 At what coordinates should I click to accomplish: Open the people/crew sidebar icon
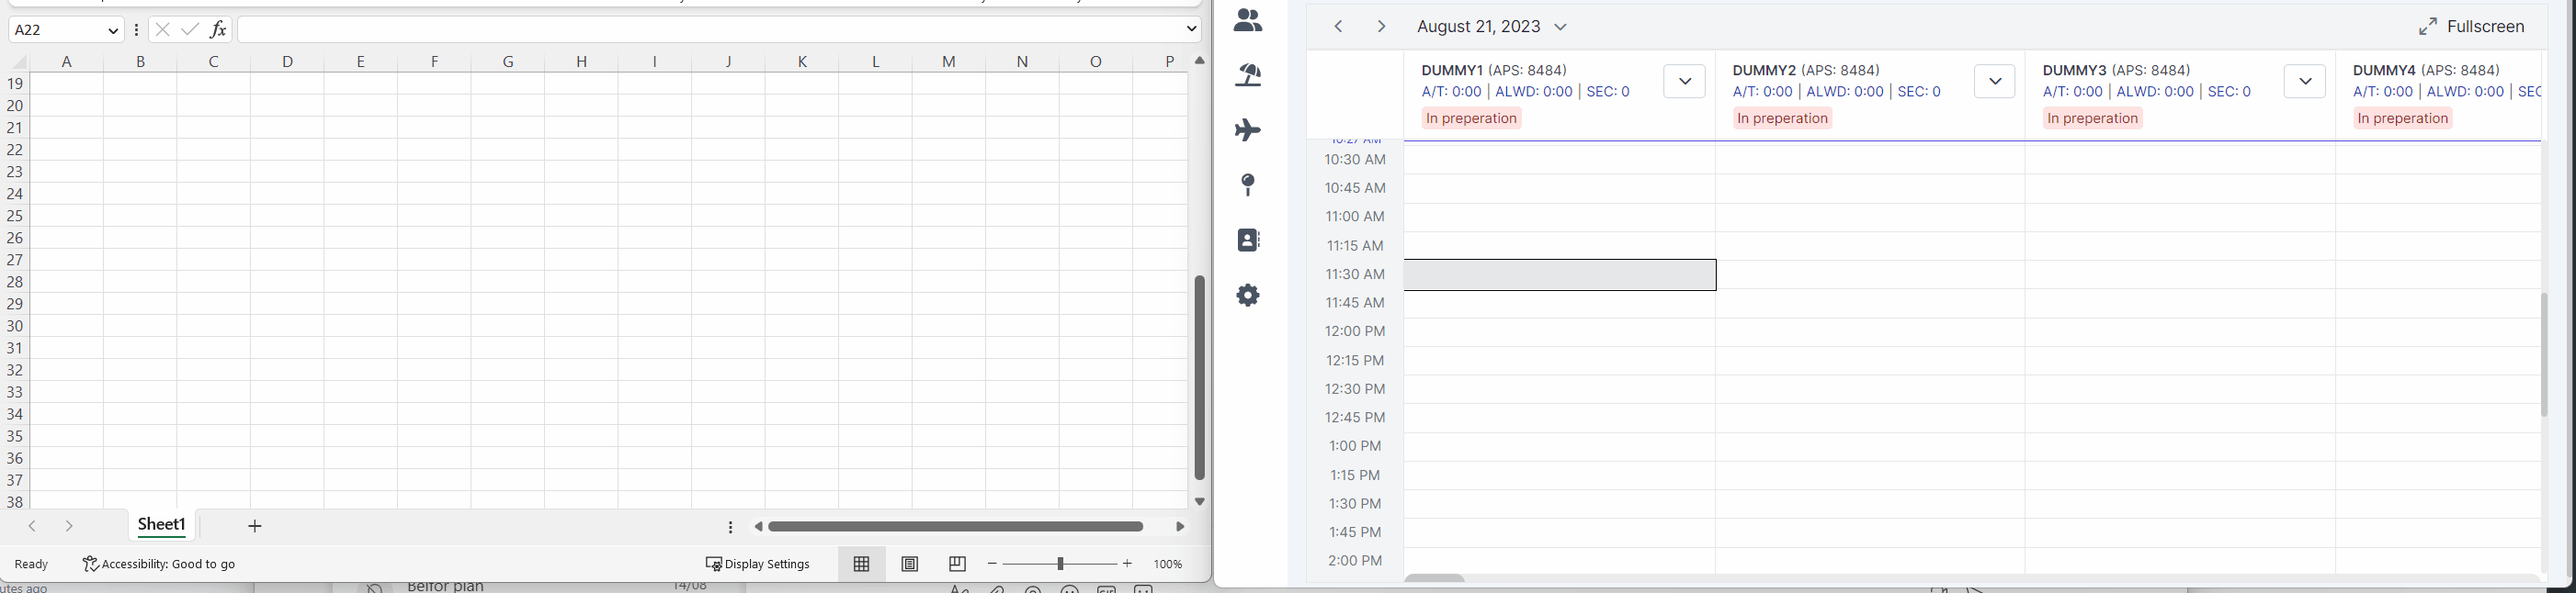(1248, 20)
